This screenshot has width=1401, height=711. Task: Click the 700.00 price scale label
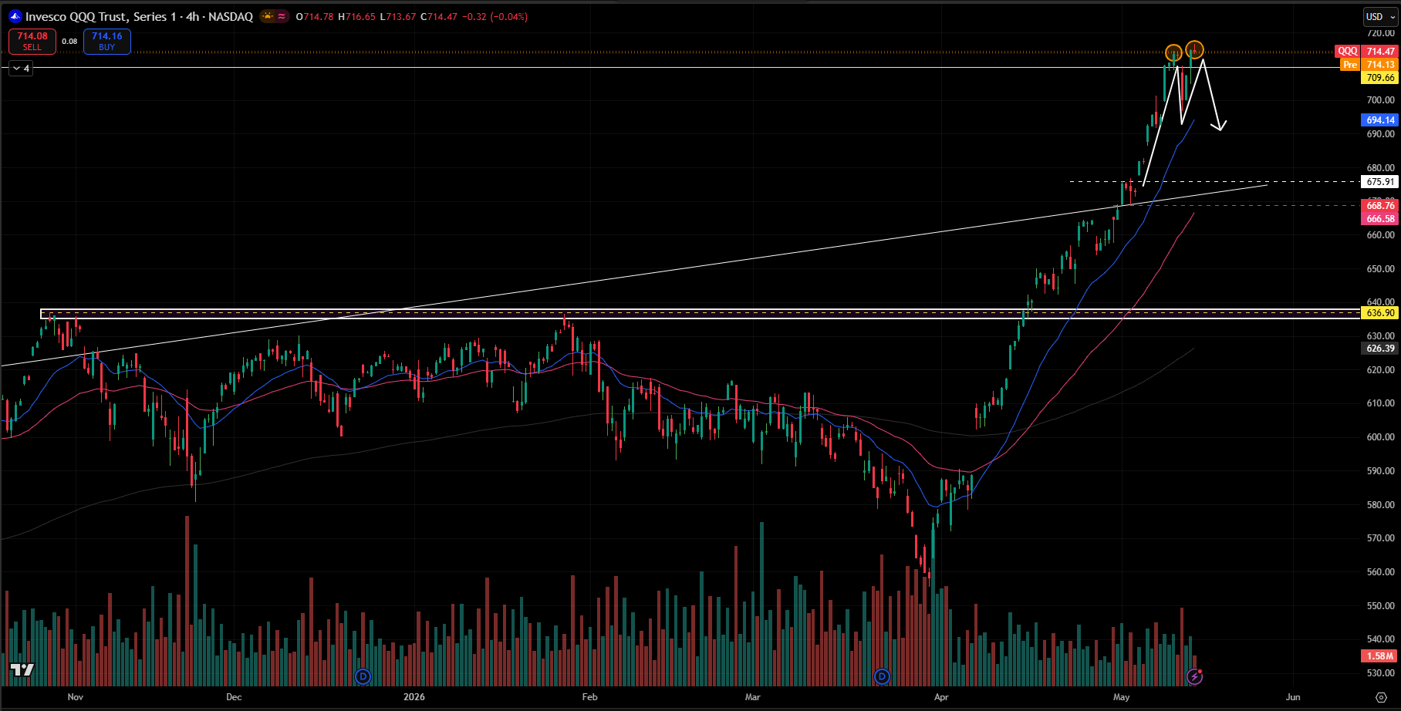click(1380, 100)
